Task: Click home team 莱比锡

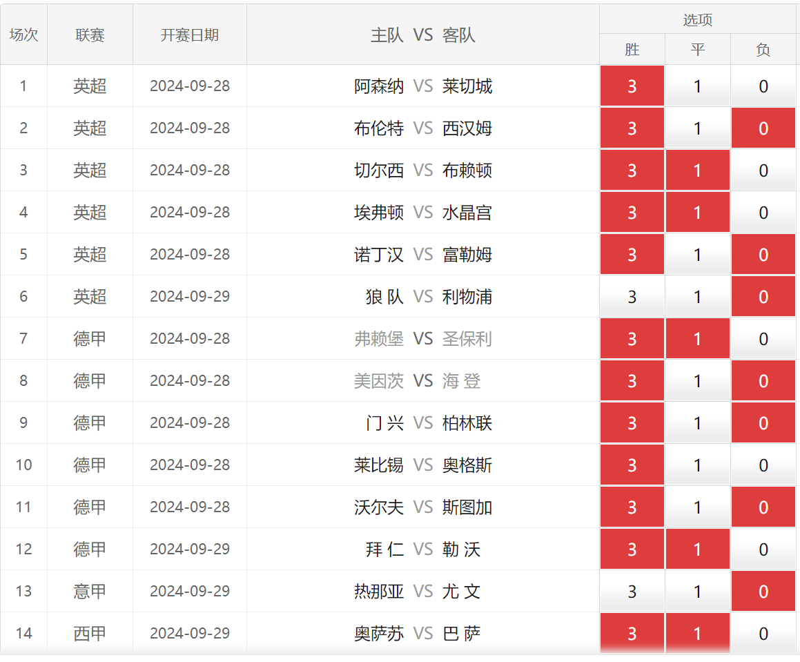Action: point(378,465)
